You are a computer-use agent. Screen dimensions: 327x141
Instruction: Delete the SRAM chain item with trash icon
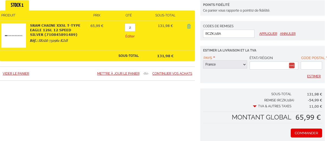189,26
